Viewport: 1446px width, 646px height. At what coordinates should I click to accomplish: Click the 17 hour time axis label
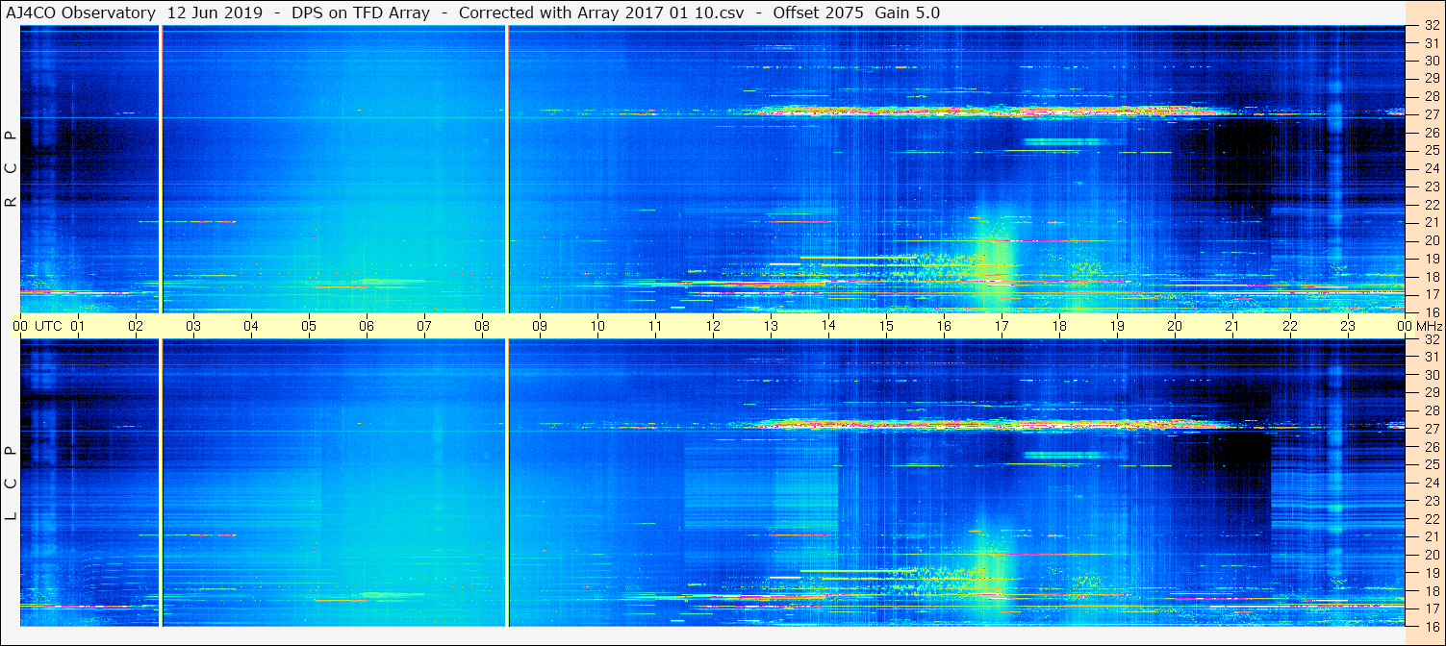[x=1002, y=326]
